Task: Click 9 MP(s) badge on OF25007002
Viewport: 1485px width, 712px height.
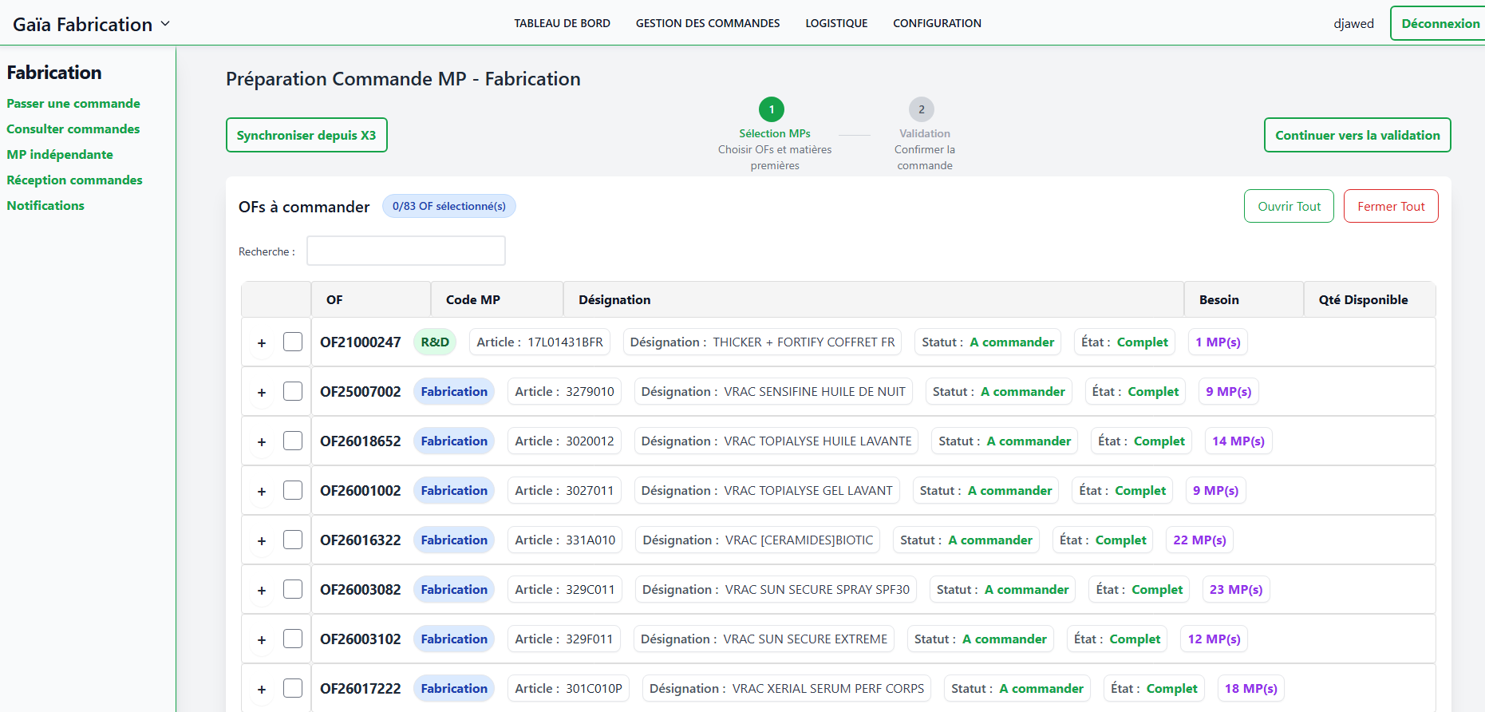Action: coord(1229,391)
